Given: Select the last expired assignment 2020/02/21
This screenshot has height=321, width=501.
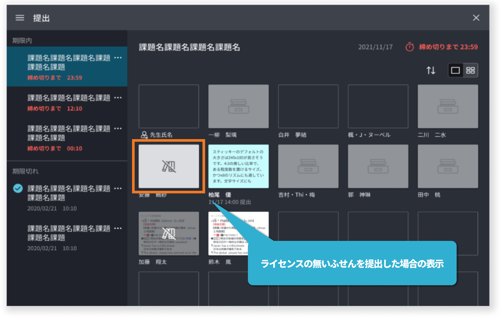Looking at the screenshot, I should click(x=67, y=238).
